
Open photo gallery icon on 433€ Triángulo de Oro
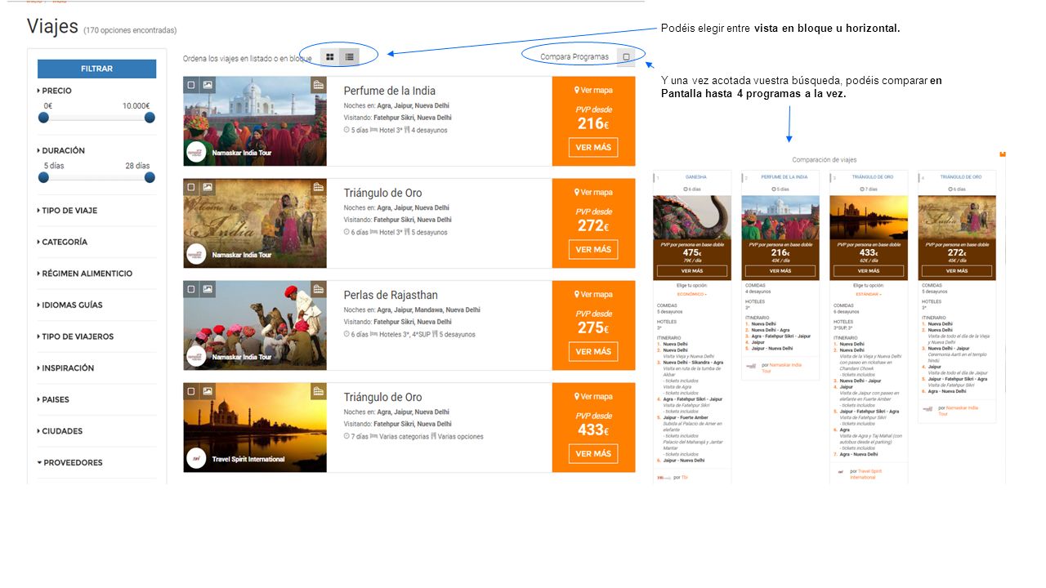pyautogui.click(x=208, y=391)
